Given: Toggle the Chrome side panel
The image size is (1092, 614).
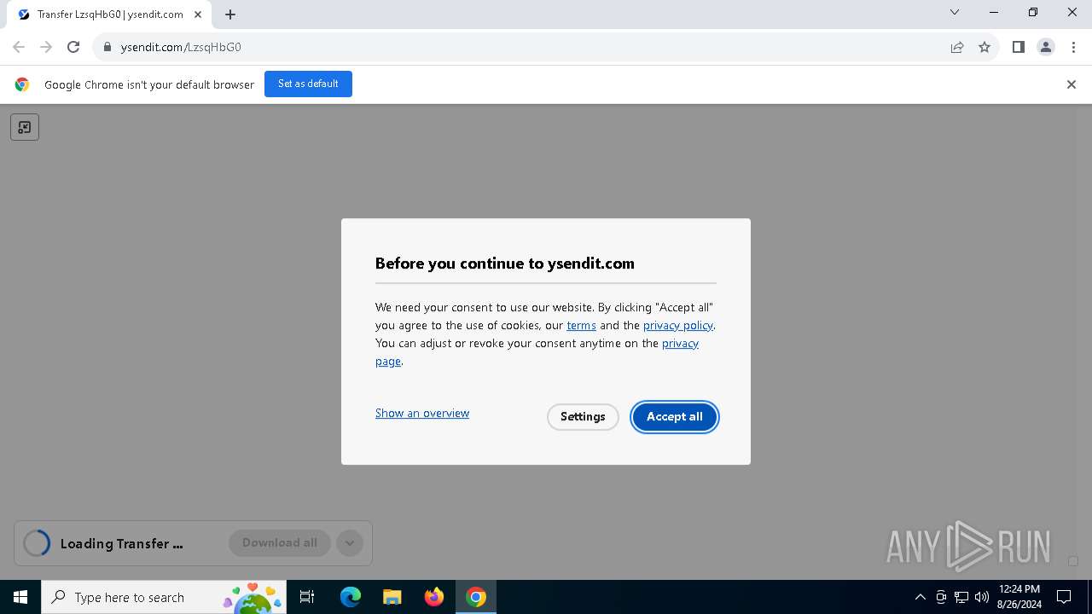Looking at the screenshot, I should pos(1018,47).
